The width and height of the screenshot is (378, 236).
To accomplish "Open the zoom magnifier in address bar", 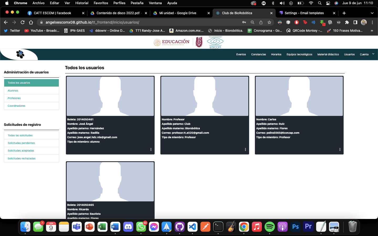I will click(x=253, y=22).
